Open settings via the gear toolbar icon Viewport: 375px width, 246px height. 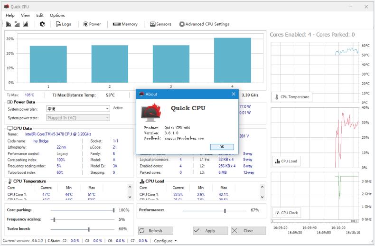pyautogui.click(x=42, y=24)
